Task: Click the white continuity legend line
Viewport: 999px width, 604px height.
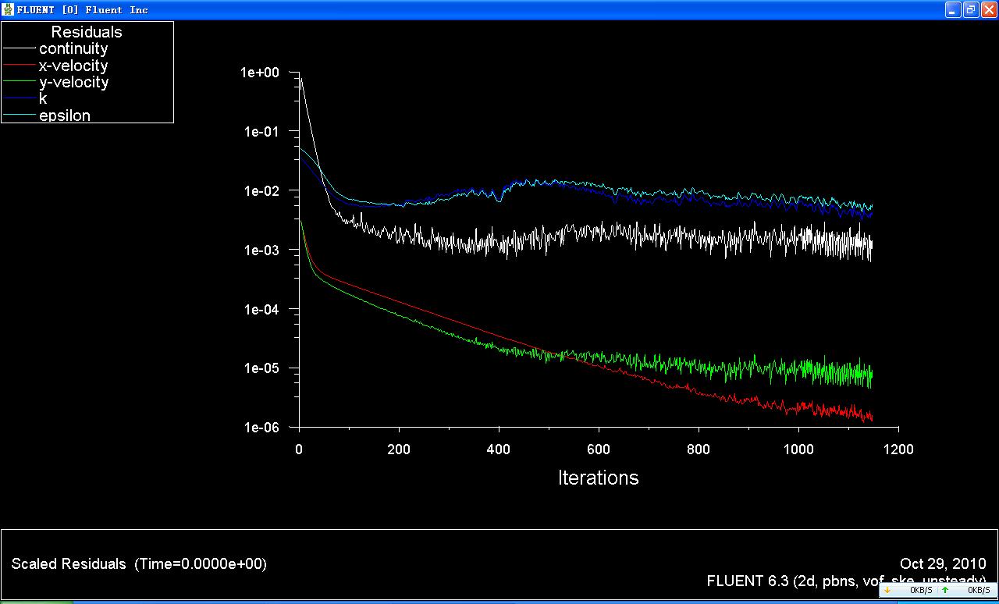Action: point(20,49)
